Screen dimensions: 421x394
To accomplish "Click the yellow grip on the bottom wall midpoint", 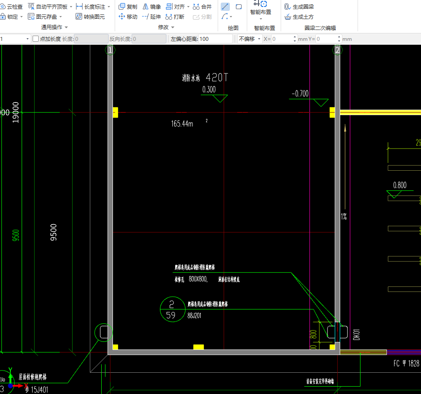I will 199,347.
